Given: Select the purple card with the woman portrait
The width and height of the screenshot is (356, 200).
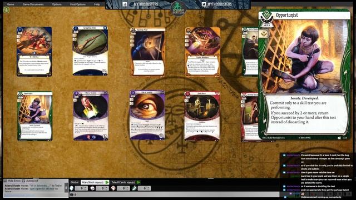Looking at the screenshot, I should coord(91,116).
